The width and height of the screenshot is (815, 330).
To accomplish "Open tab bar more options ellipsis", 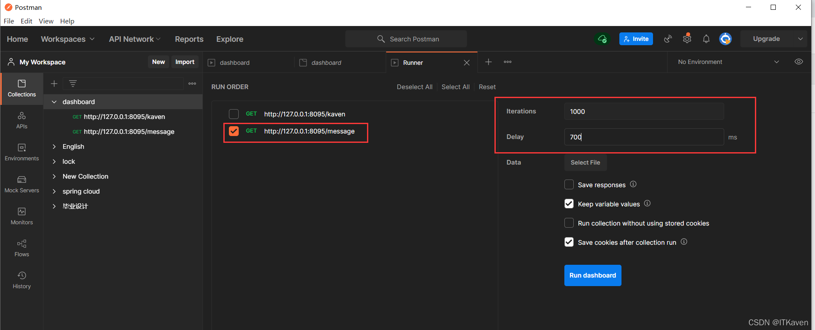I will point(508,62).
